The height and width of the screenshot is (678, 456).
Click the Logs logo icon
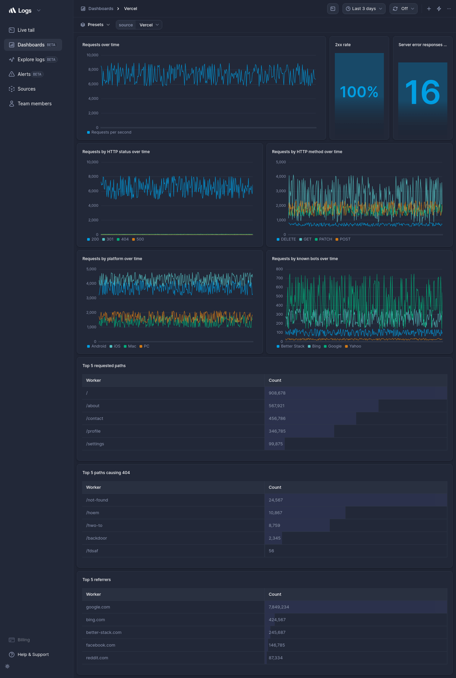tap(12, 10)
